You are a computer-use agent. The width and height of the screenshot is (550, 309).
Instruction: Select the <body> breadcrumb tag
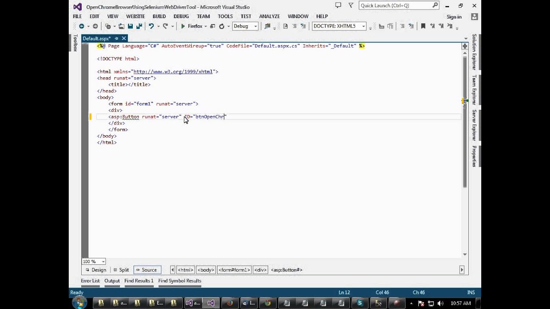[x=206, y=270]
